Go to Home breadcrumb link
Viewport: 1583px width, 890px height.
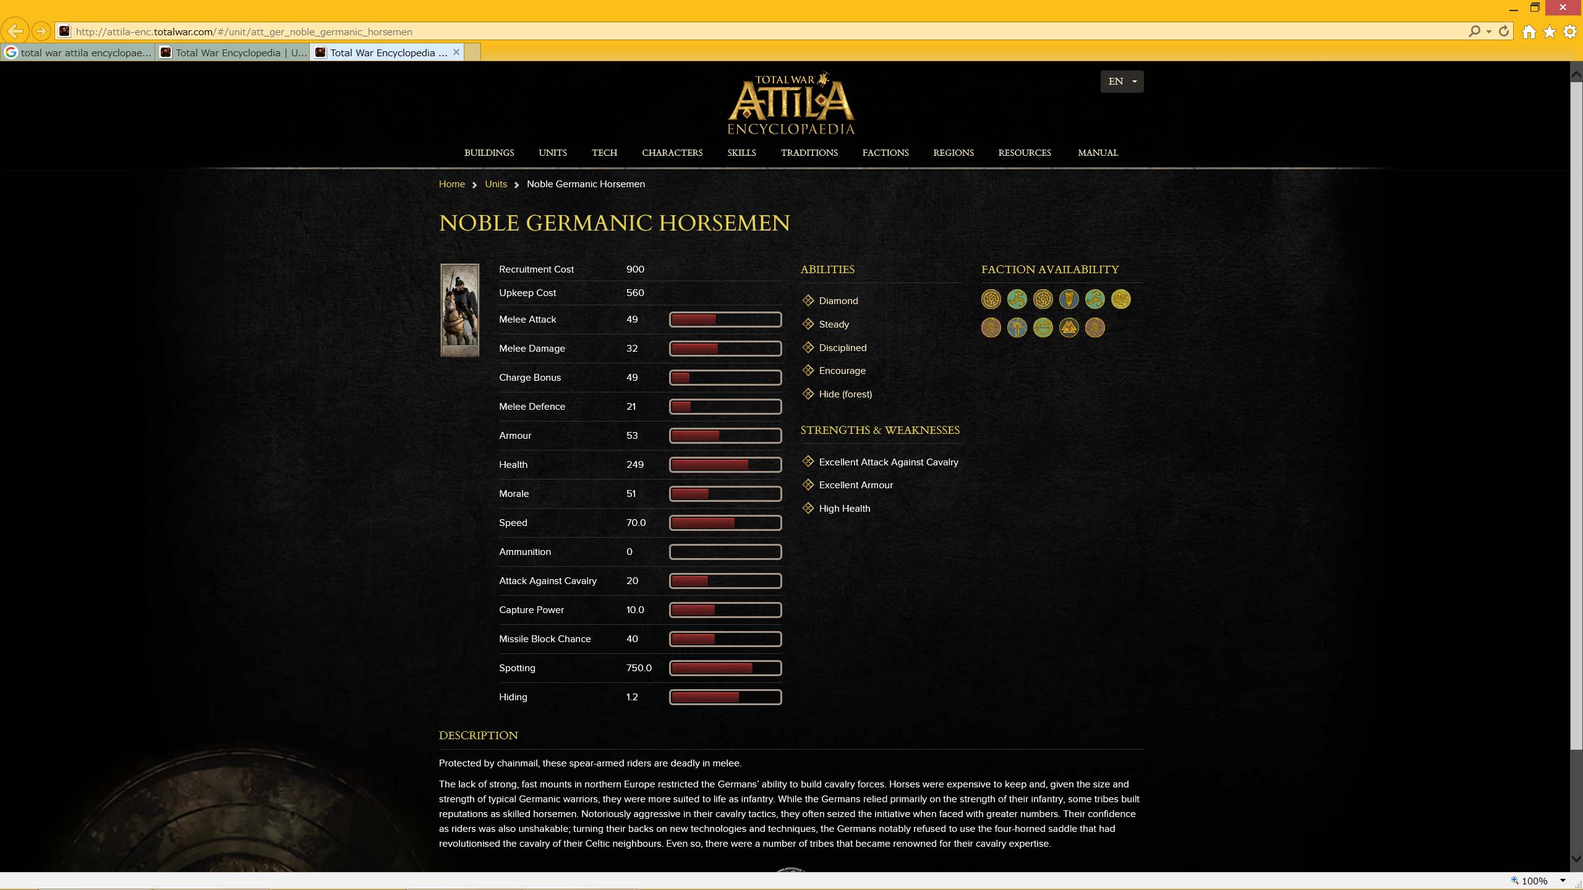tap(451, 184)
